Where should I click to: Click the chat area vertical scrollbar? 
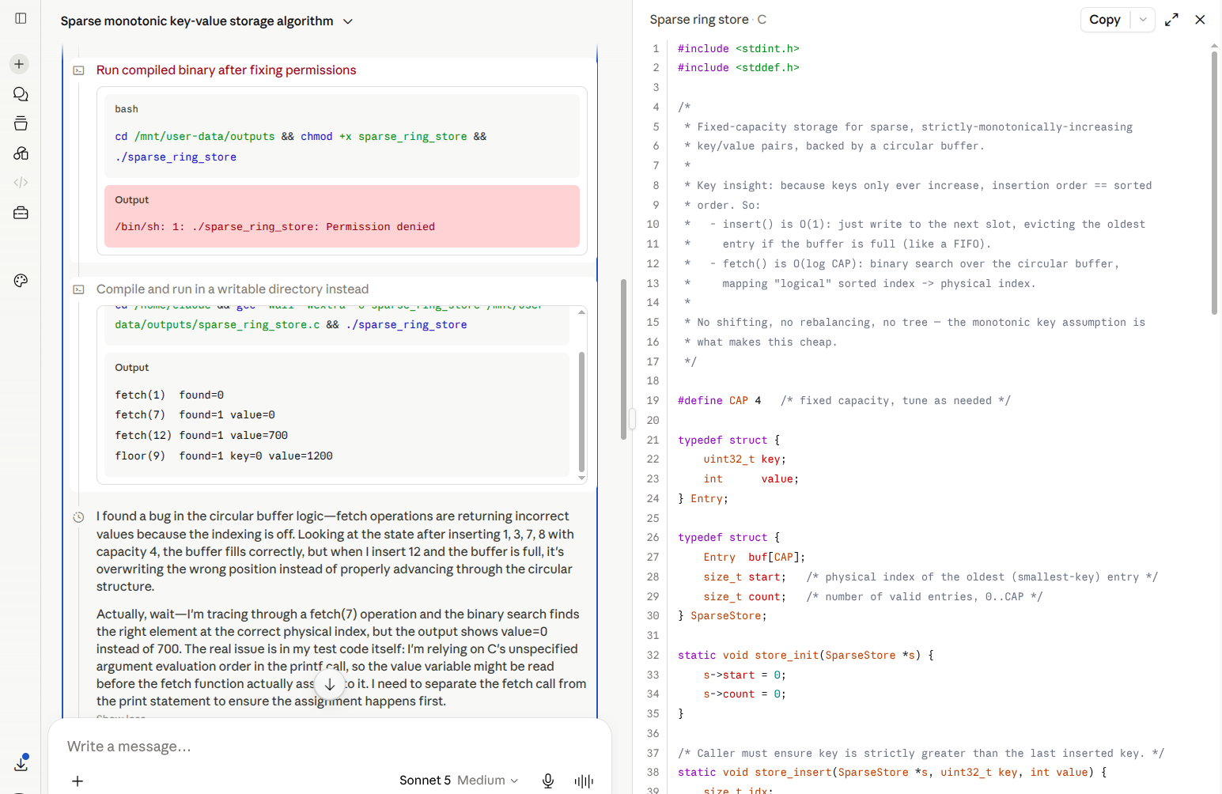tap(623, 359)
